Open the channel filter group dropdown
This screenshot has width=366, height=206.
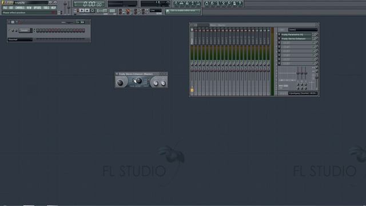[x=20, y=39]
